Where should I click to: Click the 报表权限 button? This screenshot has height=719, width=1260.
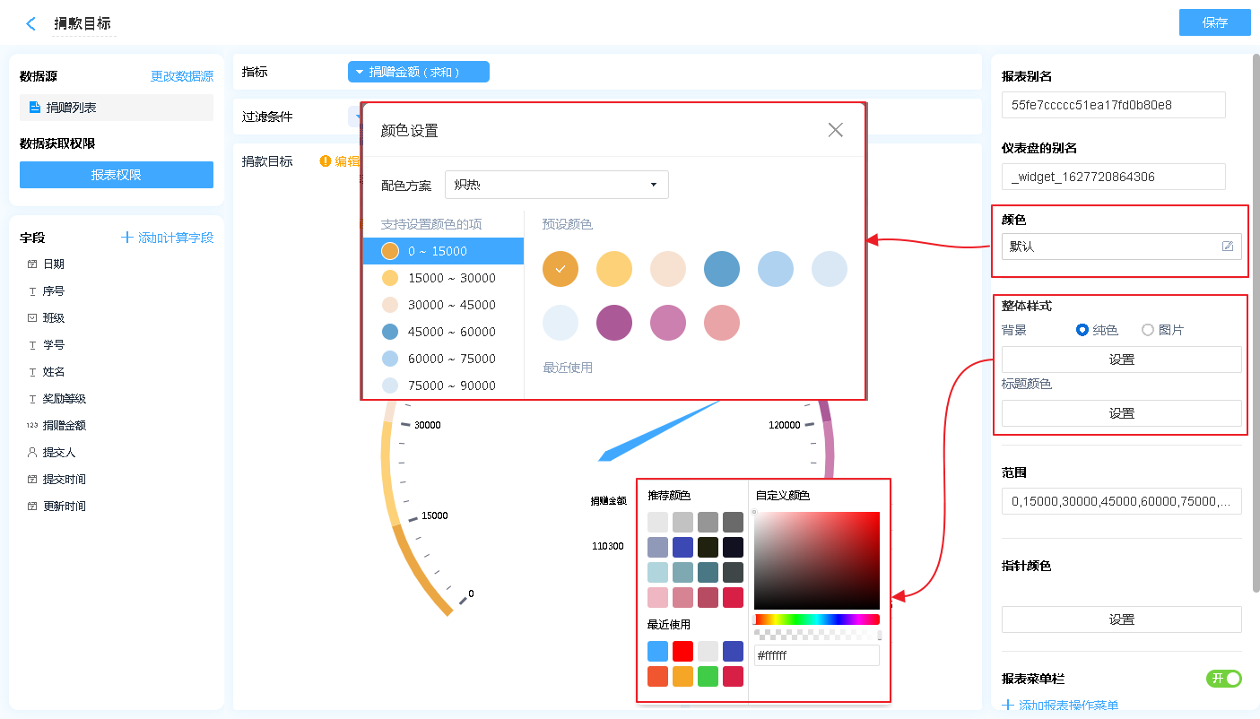(117, 175)
